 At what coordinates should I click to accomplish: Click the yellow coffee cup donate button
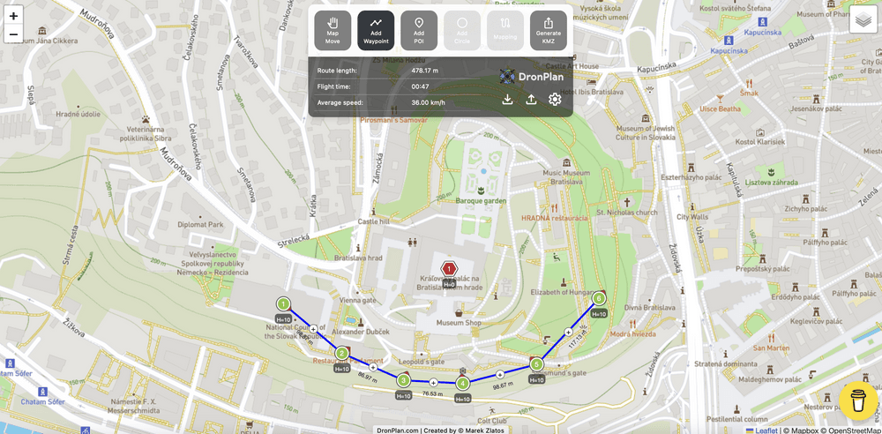[x=858, y=400]
